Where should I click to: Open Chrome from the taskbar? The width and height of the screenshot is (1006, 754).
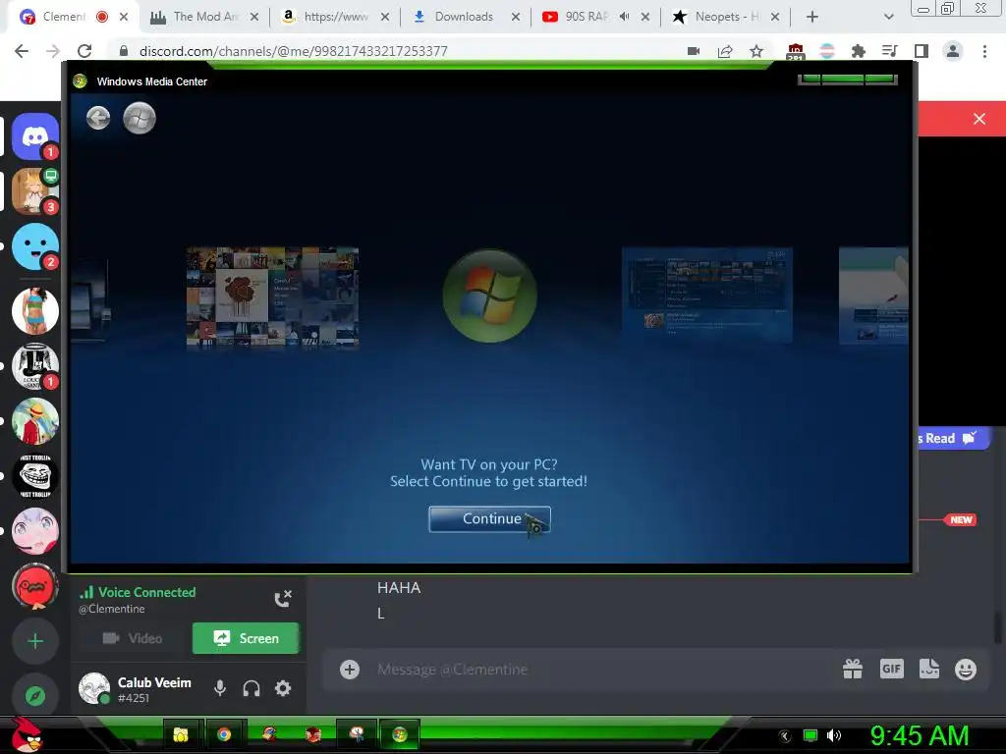click(224, 734)
